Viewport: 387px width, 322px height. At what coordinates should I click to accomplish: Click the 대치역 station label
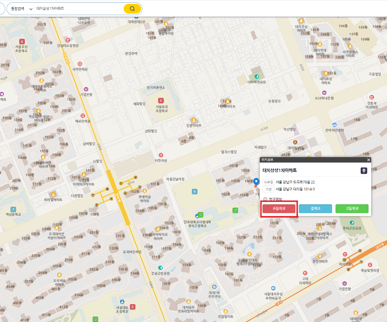pyautogui.click(x=380, y=246)
